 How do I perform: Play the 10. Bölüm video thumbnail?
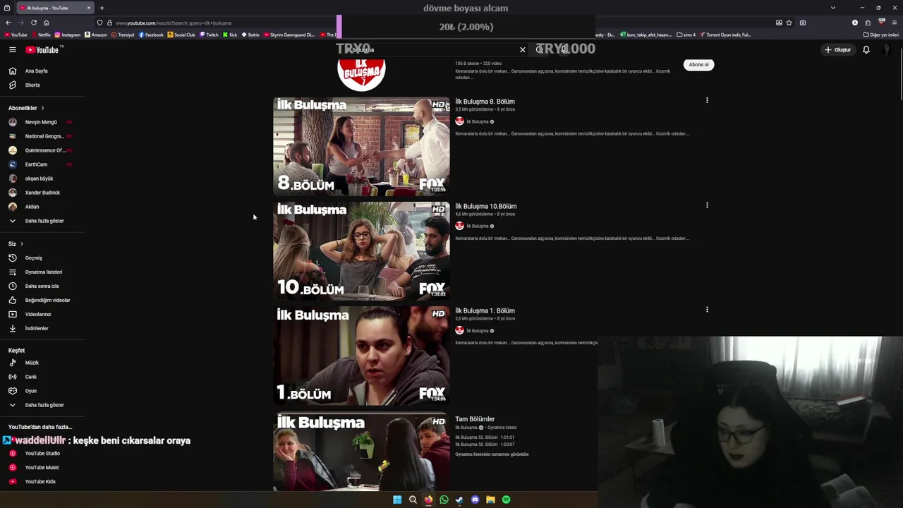point(361,251)
